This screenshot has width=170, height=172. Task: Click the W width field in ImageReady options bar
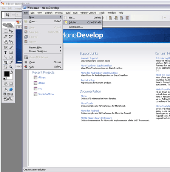[x=19, y=15]
